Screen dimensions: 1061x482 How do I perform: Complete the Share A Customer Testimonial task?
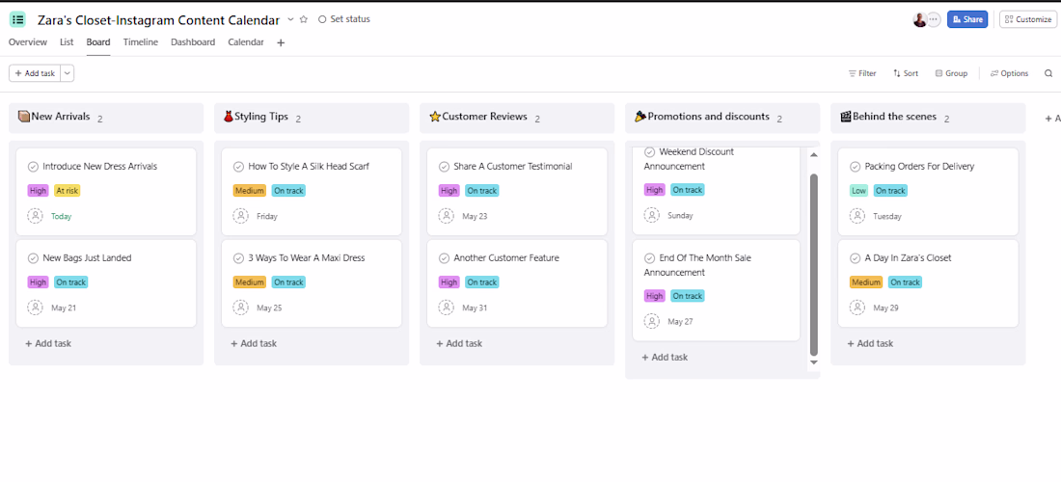click(x=444, y=167)
